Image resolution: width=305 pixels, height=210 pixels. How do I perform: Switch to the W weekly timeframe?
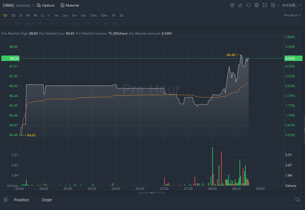(x=28, y=15)
